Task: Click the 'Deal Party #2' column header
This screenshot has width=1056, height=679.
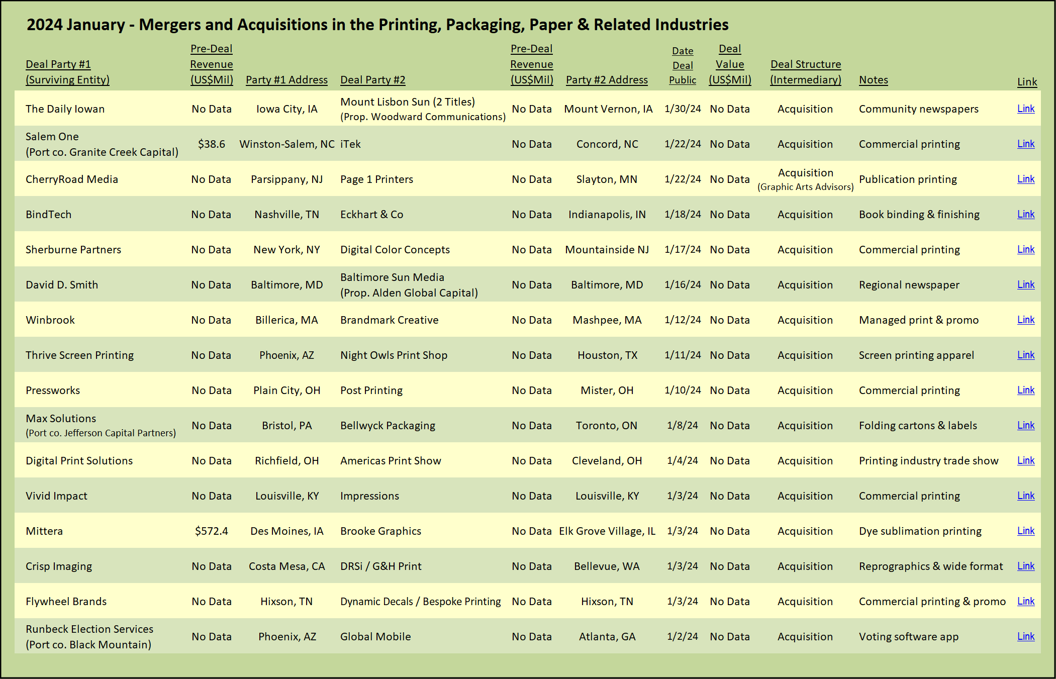Action: [372, 80]
